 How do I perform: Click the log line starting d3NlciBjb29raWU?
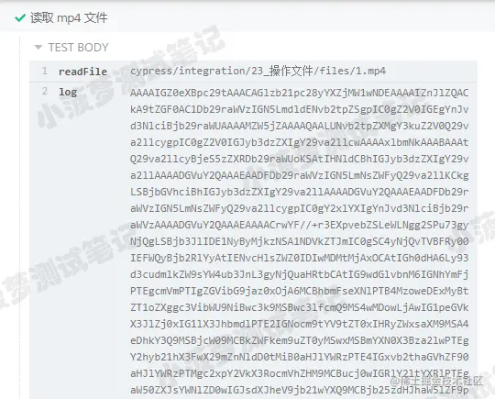(x=299, y=126)
